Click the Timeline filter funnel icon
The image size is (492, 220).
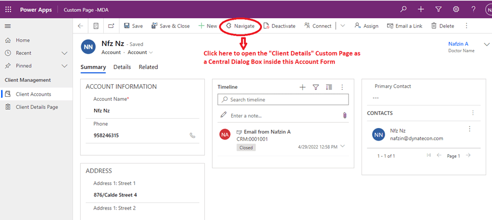coord(316,87)
